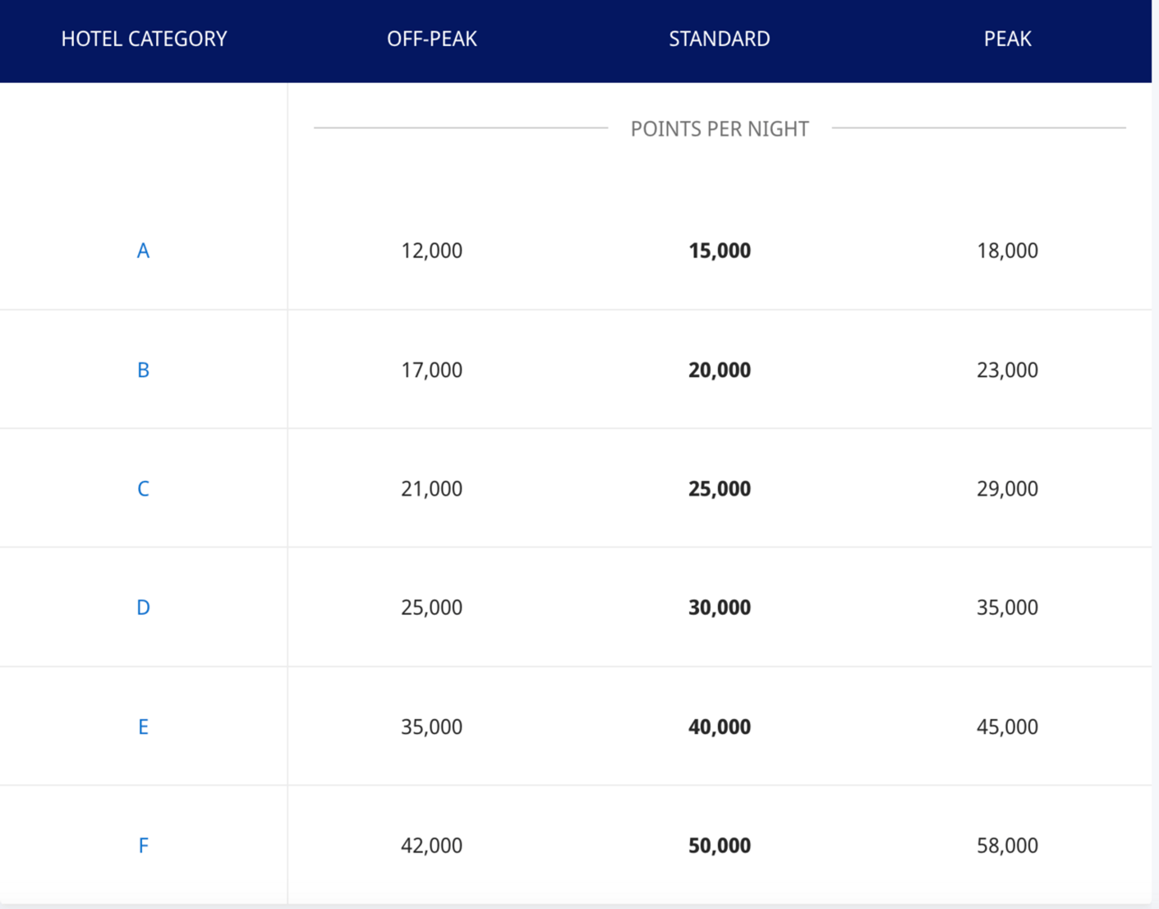Select off-peak value 42,000
The width and height of the screenshot is (1159, 909).
(x=432, y=845)
